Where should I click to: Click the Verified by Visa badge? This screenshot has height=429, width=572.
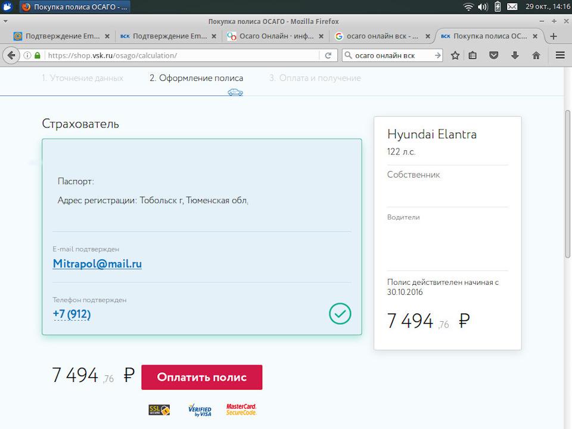[200, 409]
